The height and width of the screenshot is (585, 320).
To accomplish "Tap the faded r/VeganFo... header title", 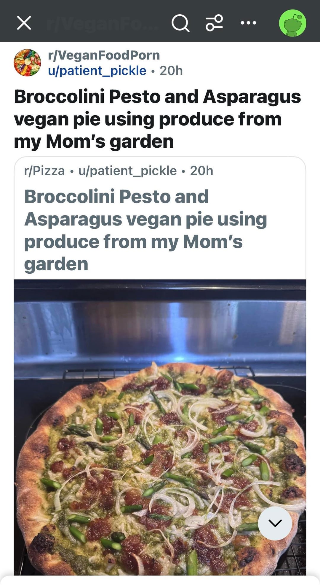I will coord(102,23).
